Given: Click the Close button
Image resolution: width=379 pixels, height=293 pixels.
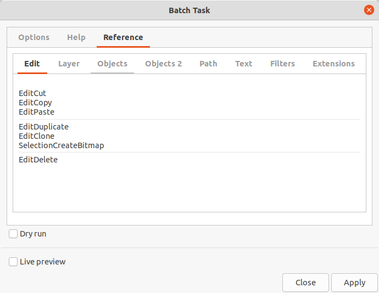Looking at the screenshot, I should click(x=305, y=283).
